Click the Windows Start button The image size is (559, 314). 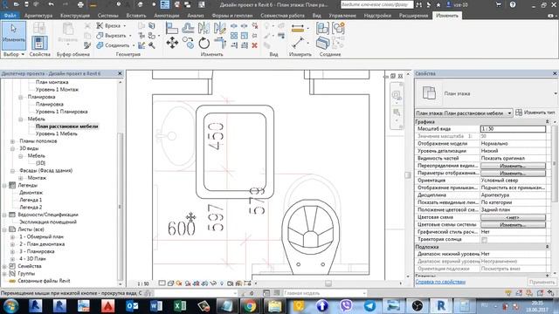[x=10, y=306]
